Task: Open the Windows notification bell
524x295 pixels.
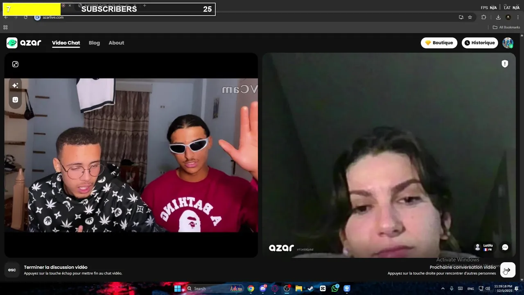Action: [517, 288]
